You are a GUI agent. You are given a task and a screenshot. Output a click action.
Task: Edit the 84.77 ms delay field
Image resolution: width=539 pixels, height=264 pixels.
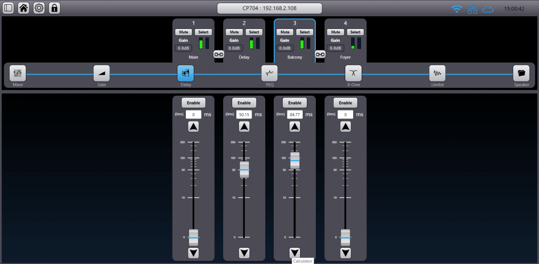click(295, 114)
